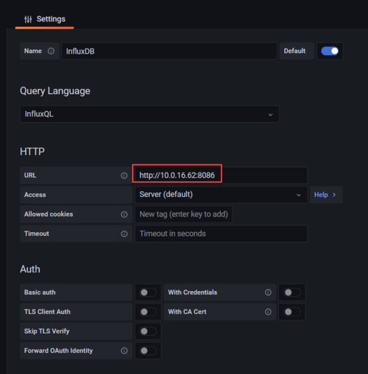Click the sliders icon beside Settings

(28, 19)
